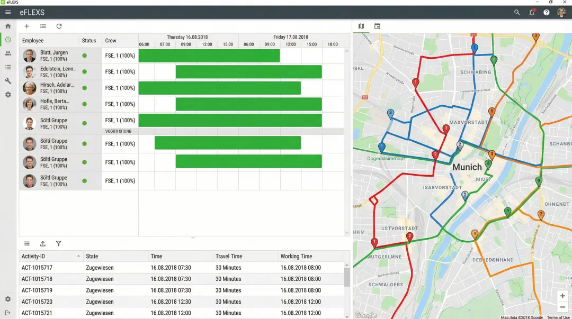Open the settings gear in the sidebar
The height and width of the screenshot is (319, 572).
click(7, 95)
